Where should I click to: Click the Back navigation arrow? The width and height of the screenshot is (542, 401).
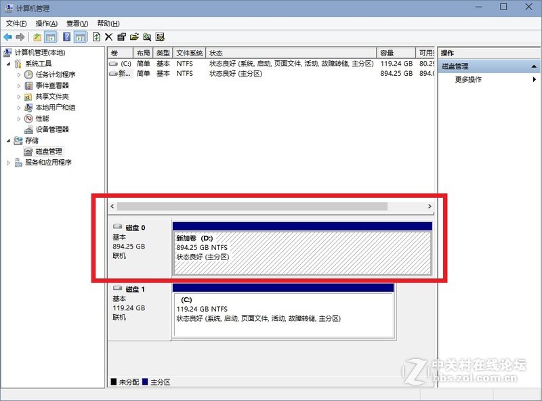(x=7, y=37)
